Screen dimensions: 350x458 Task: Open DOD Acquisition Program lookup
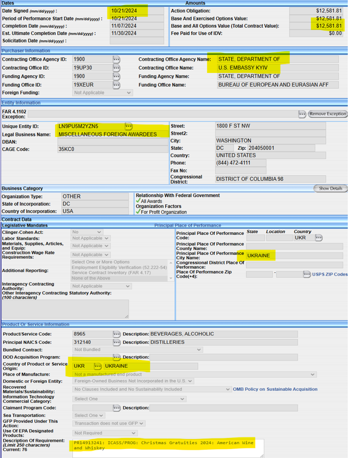(x=116, y=357)
